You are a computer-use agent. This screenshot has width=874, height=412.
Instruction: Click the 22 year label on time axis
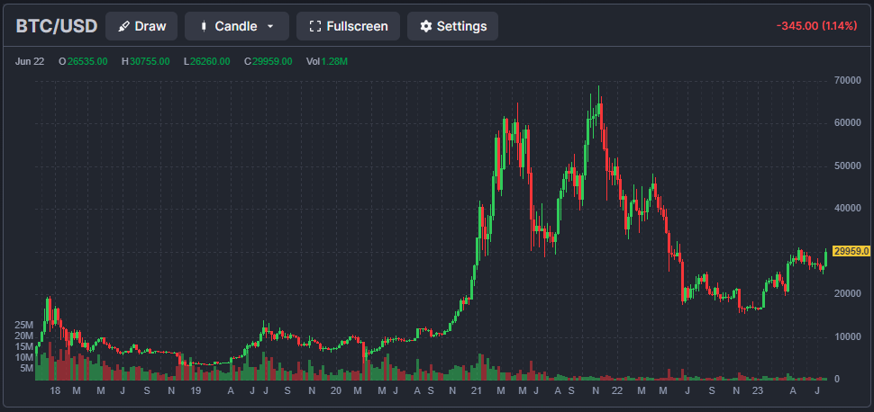click(x=616, y=390)
